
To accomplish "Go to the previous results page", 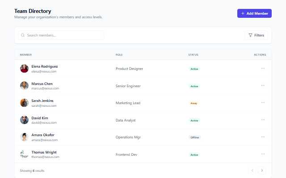I will 252,170.
